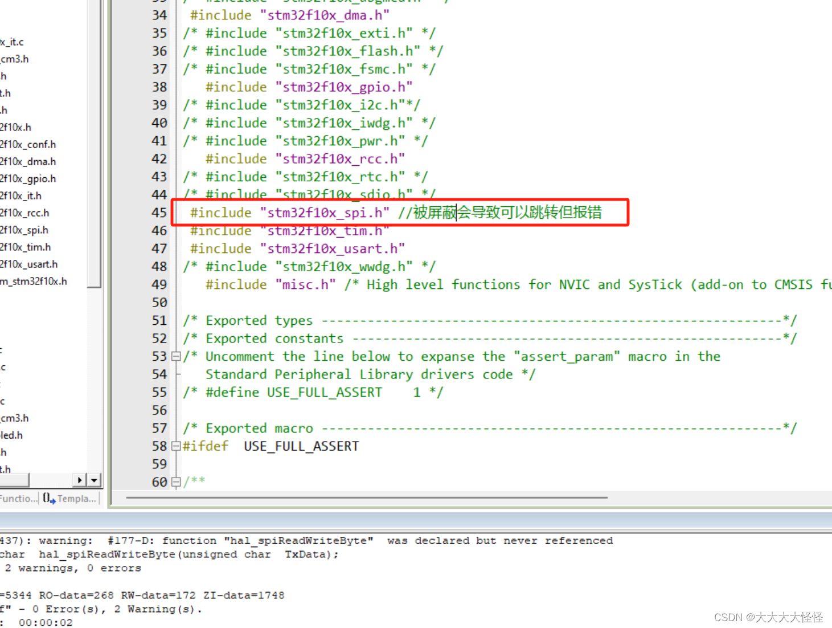832x628 pixels.
Task: Collapse the code block marker at line 60
Action: click(176, 482)
